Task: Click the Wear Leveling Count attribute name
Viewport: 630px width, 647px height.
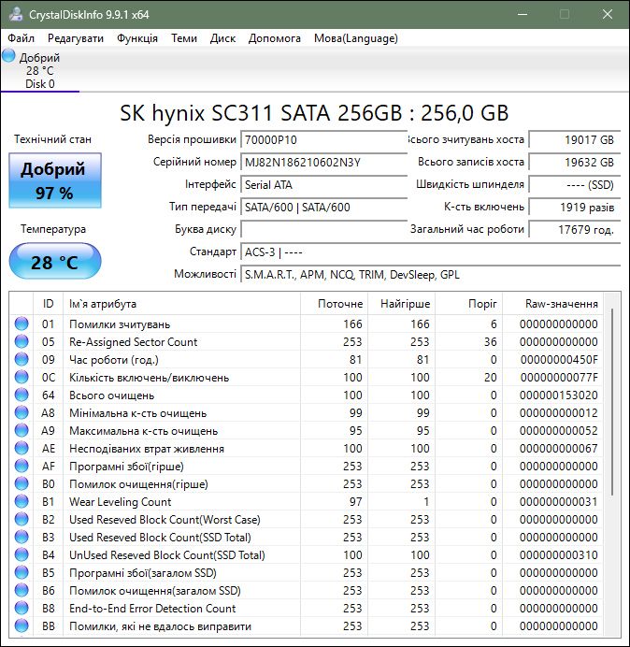Action: point(120,502)
